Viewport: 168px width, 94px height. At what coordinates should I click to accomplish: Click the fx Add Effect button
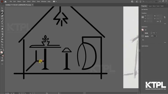[143, 40]
